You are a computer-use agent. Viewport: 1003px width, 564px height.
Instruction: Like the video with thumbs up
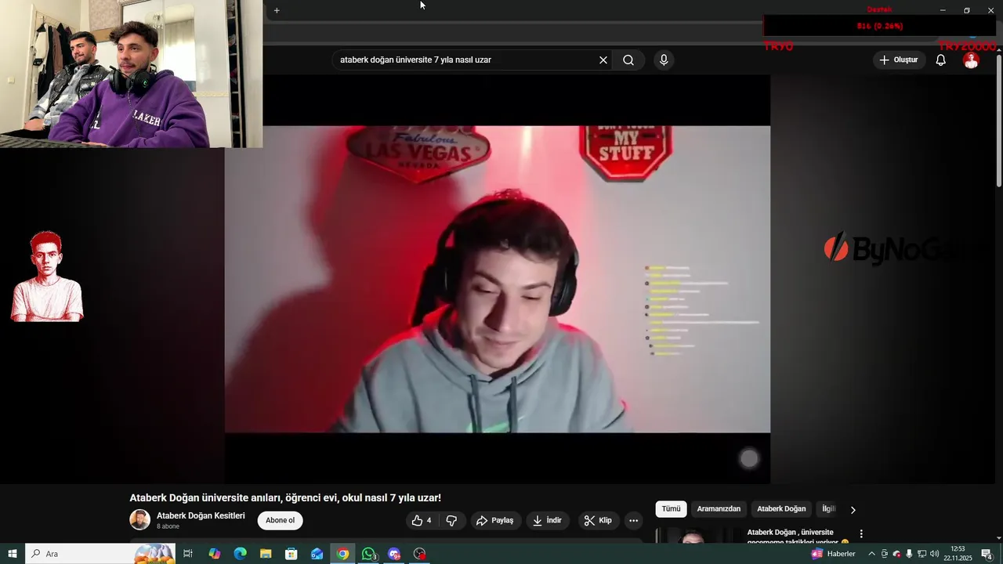pos(422,521)
